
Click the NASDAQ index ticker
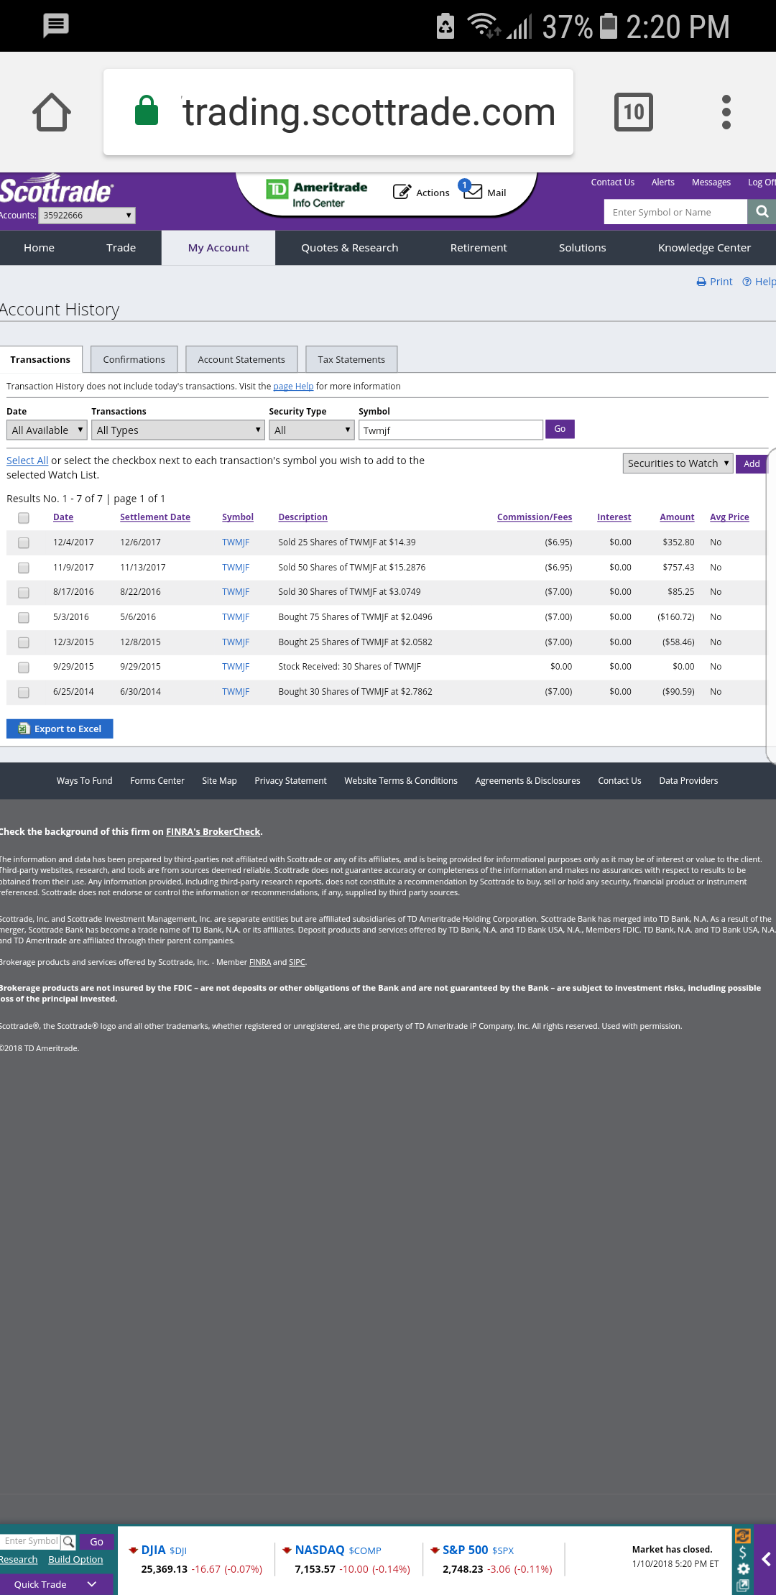346,1559
